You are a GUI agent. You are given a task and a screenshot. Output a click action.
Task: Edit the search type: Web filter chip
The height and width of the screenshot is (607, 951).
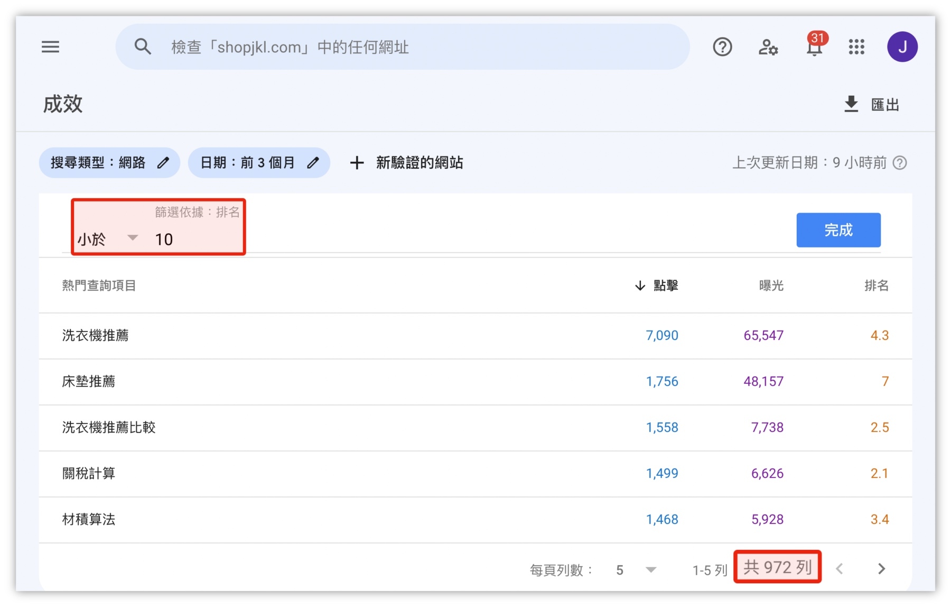click(109, 163)
